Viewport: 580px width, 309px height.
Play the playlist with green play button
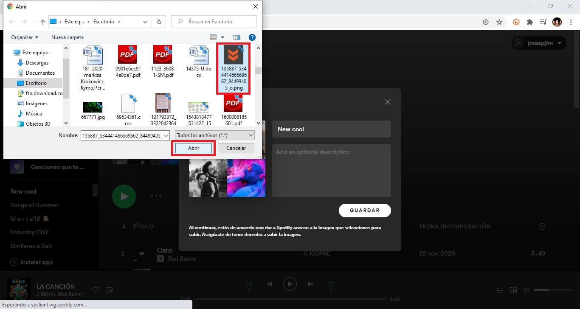(124, 197)
